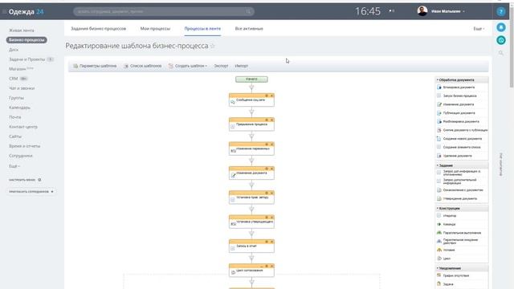Screen dimensions: 514x289
Task: Switch to Задания бизнес-процессов tab
Action: (x=98, y=29)
